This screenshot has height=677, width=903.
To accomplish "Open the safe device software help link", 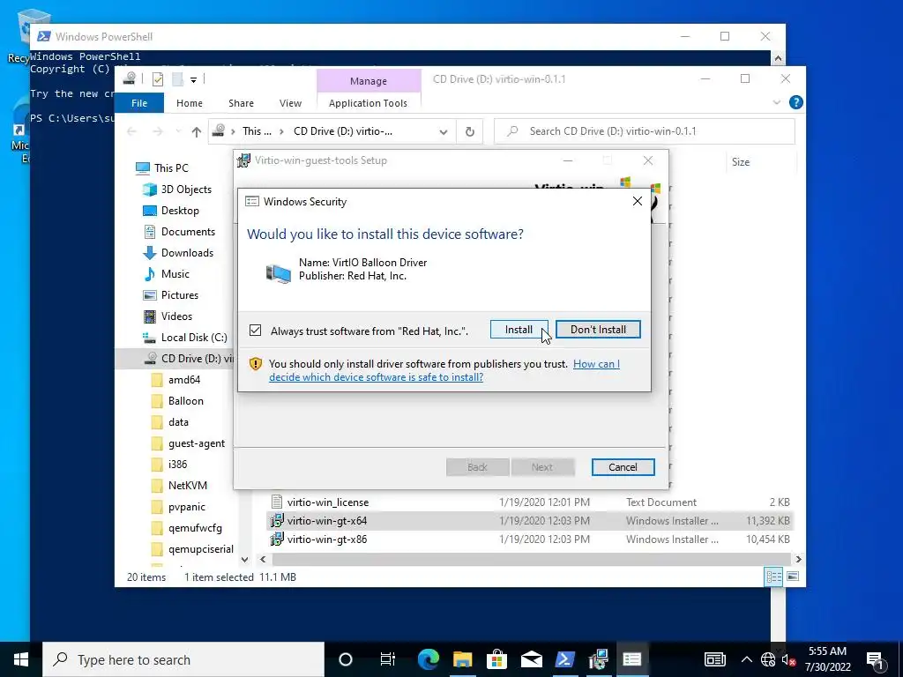I will (x=444, y=371).
